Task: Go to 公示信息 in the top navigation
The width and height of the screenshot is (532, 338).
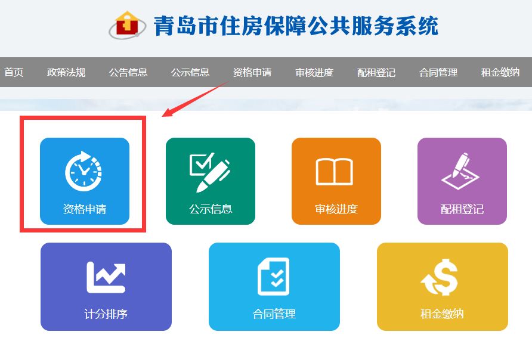Action: click(x=190, y=72)
